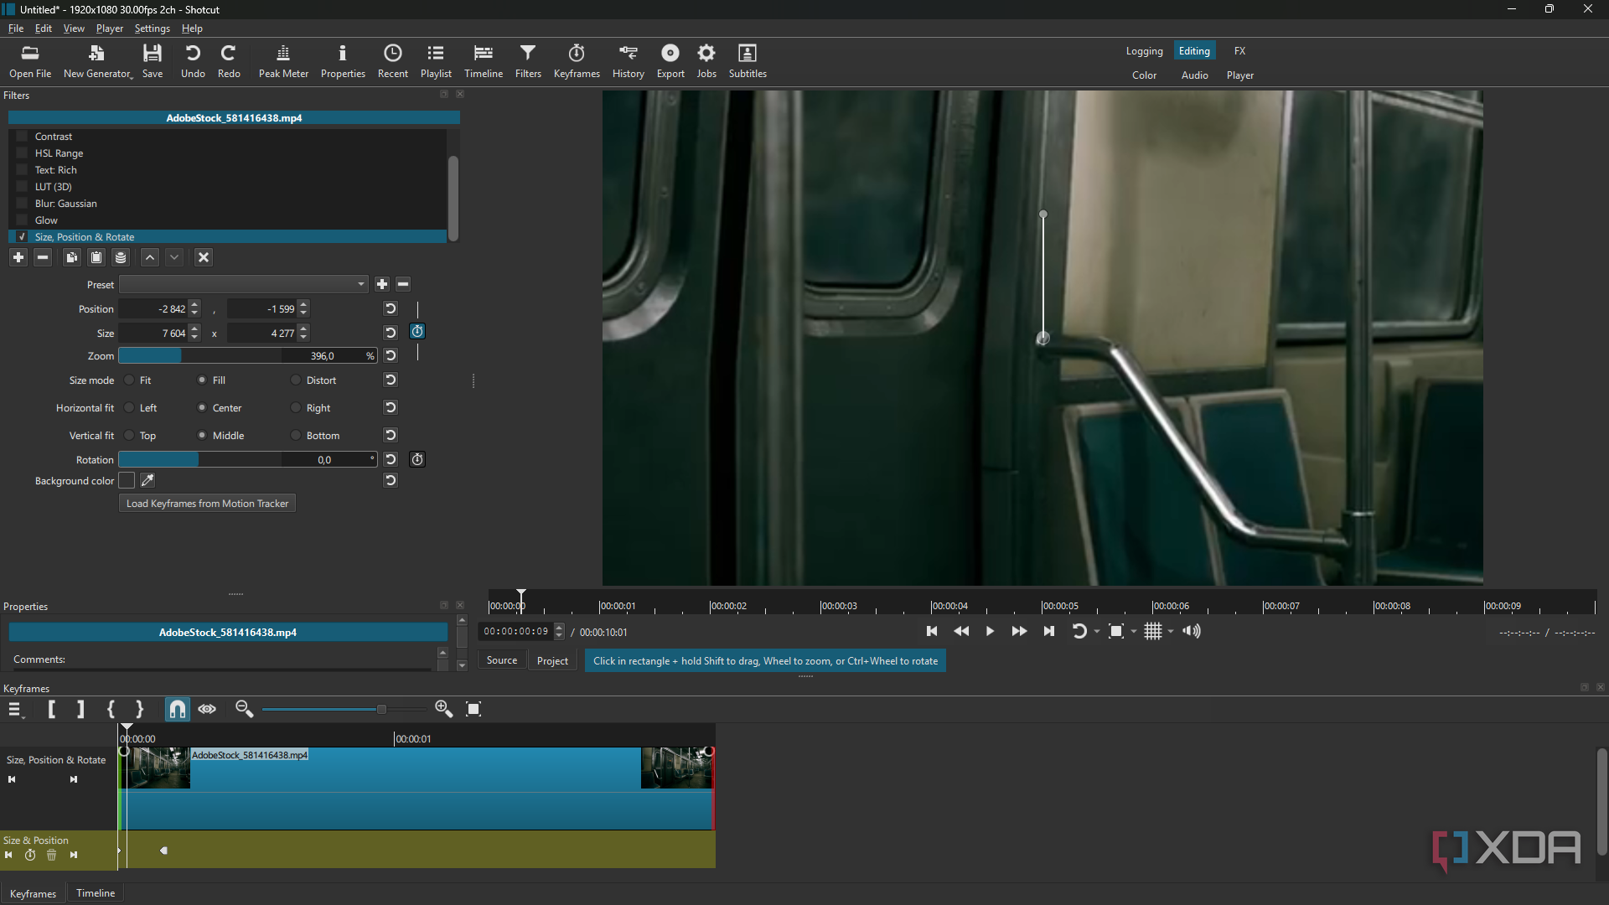Image resolution: width=1609 pixels, height=905 pixels.
Task: Switch to the Timeline tab
Action: (x=96, y=893)
